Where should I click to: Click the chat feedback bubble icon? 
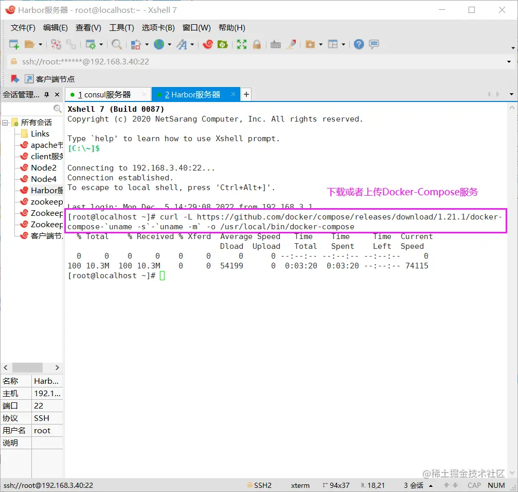pos(374,44)
